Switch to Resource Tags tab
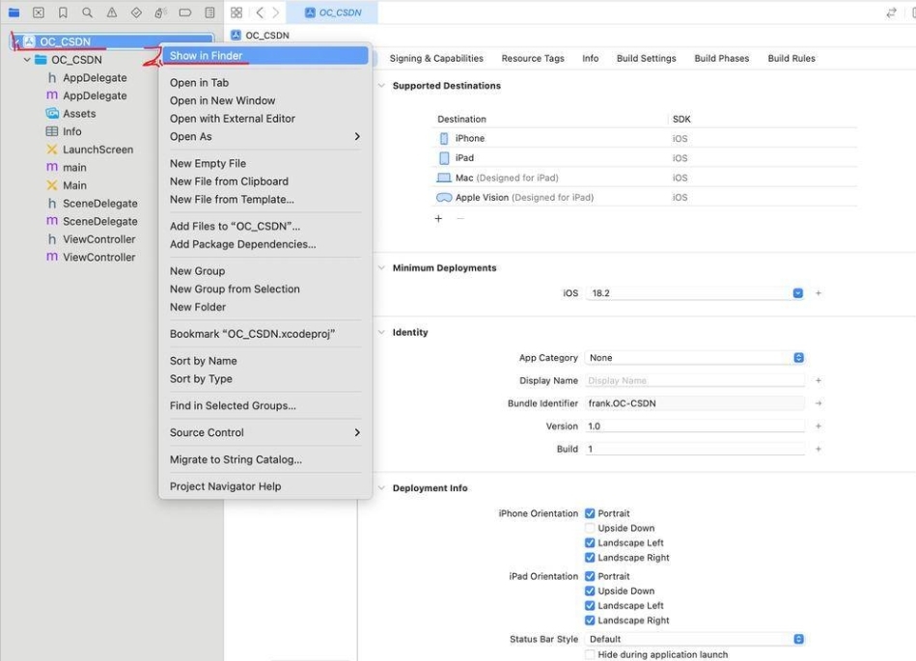Viewport: 916px width, 661px height. coord(533,59)
